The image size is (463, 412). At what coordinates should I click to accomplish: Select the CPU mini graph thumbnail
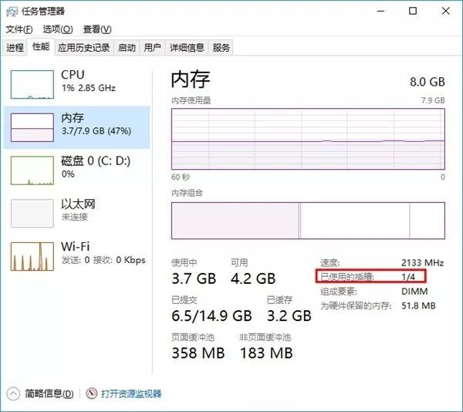point(31,82)
